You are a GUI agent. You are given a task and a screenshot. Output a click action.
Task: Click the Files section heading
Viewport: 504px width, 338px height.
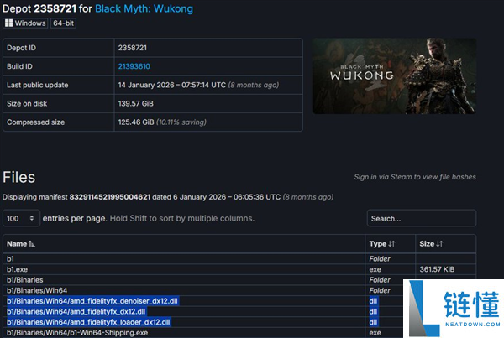coord(19,177)
